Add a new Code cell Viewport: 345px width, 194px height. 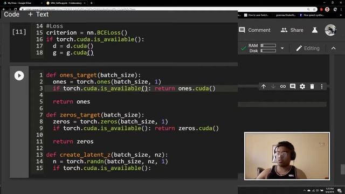[x=12, y=15]
